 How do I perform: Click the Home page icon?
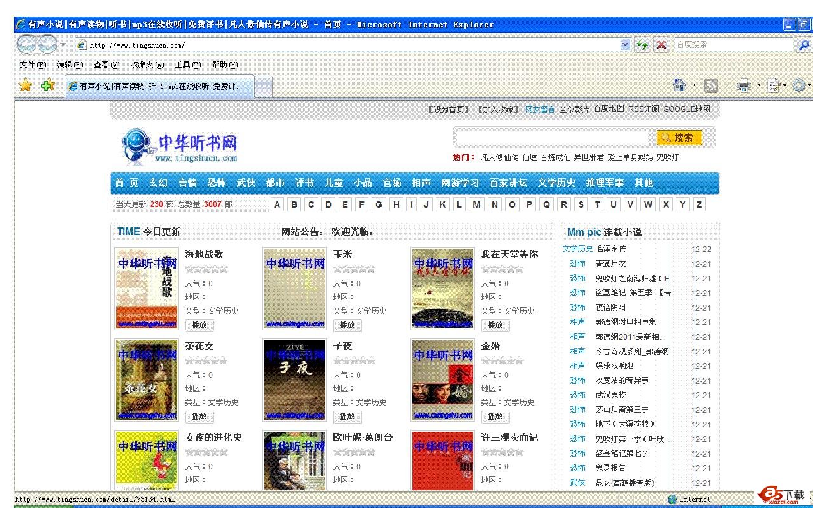(680, 85)
